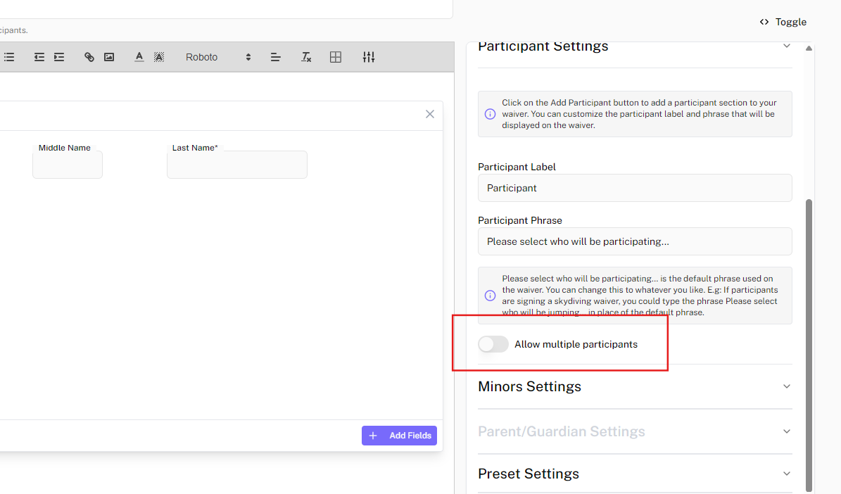
Task: Open the sliders settings icon in toolbar
Action: pos(369,57)
